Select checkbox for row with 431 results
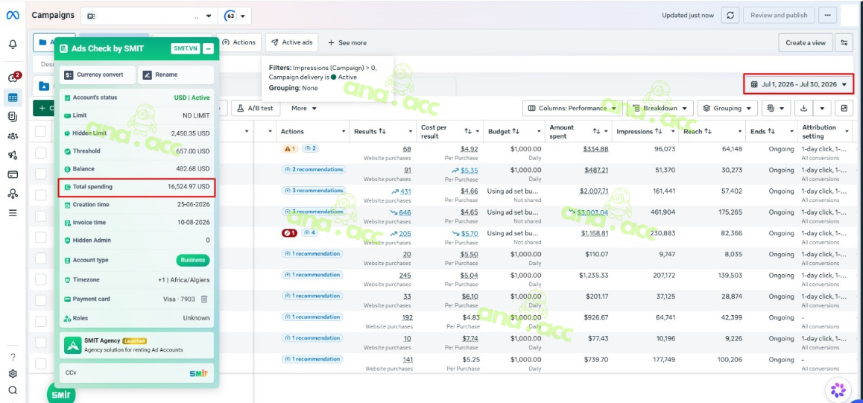 tap(41, 194)
